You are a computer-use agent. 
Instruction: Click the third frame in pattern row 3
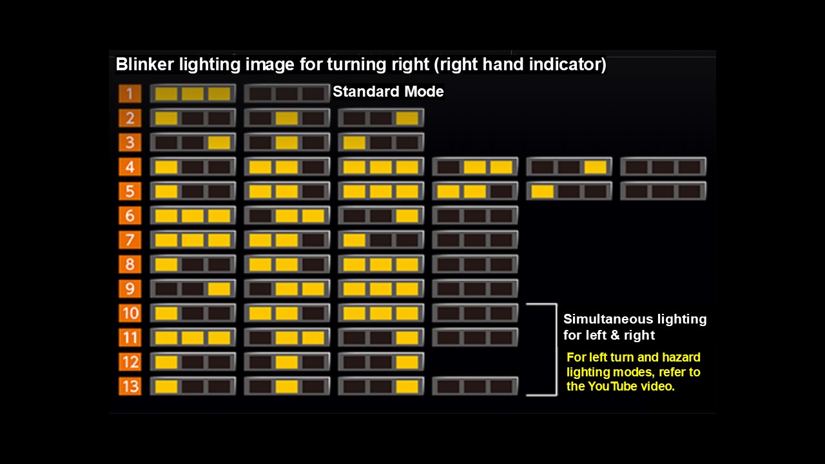click(x=381, y=142)
